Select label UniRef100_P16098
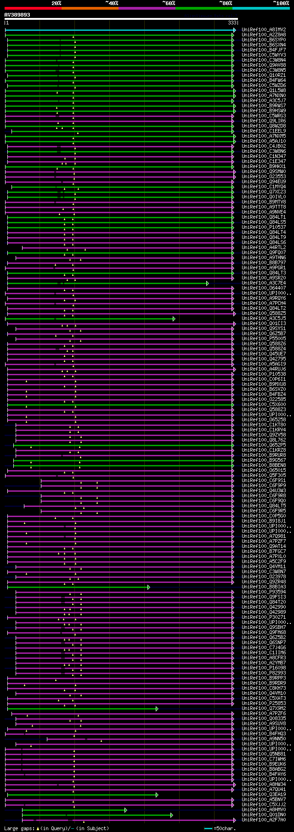The image size is (294, 832). (264, 668)
